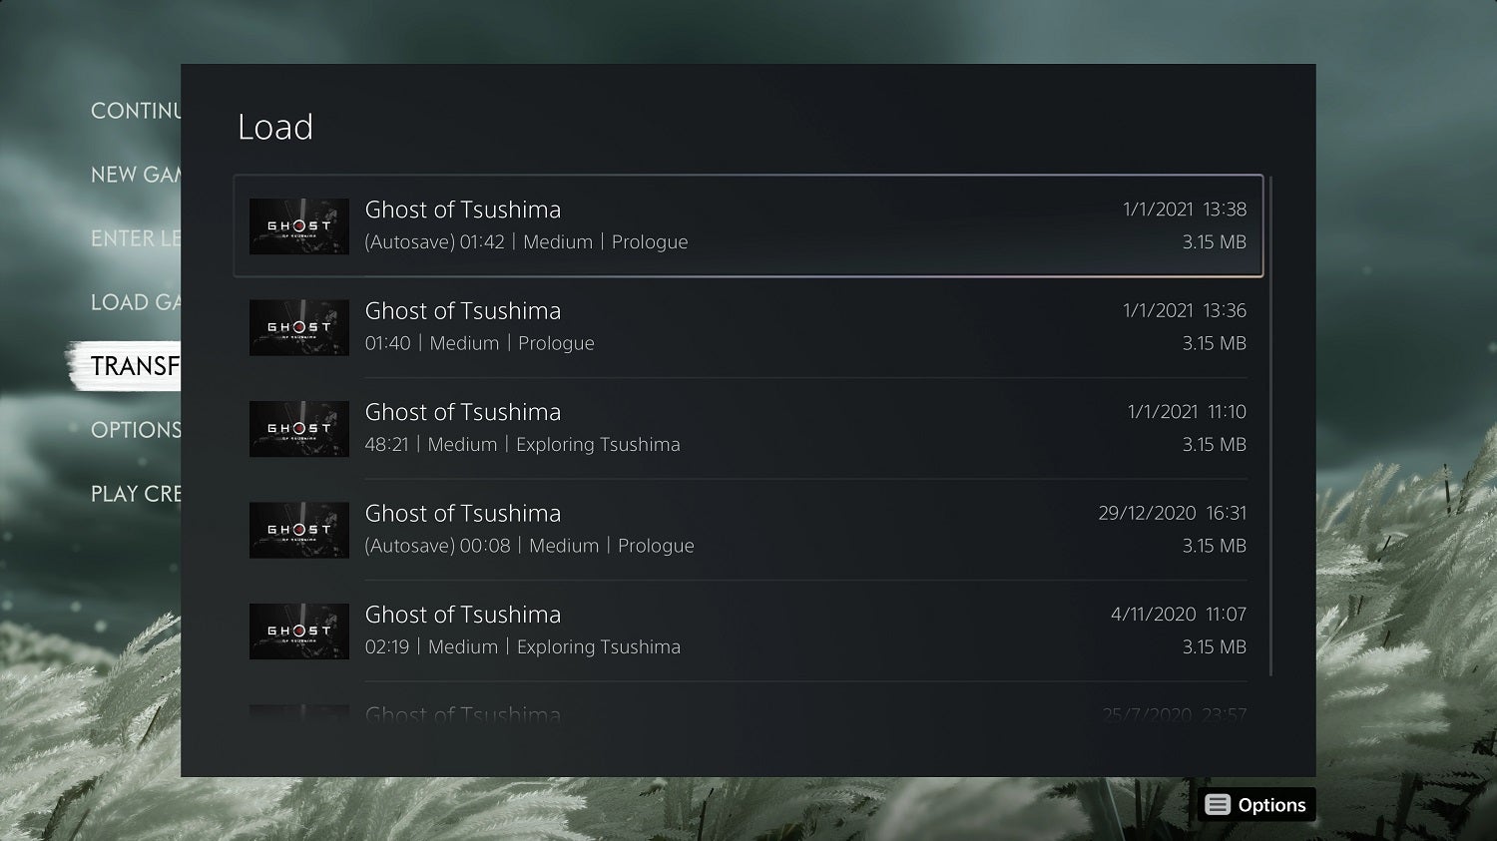Image resolution: width=1497 pixels, height=841 pixels.
Task: Select the partially visible 25/7/2020 save entry
Action: pyautogui.click(x=748, y=709)
